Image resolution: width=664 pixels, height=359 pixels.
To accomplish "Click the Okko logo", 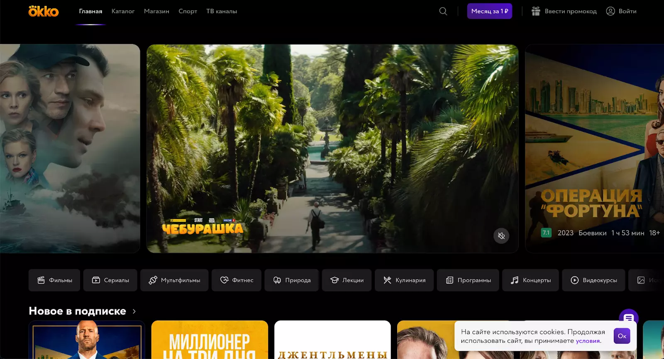I will [44, 11].
